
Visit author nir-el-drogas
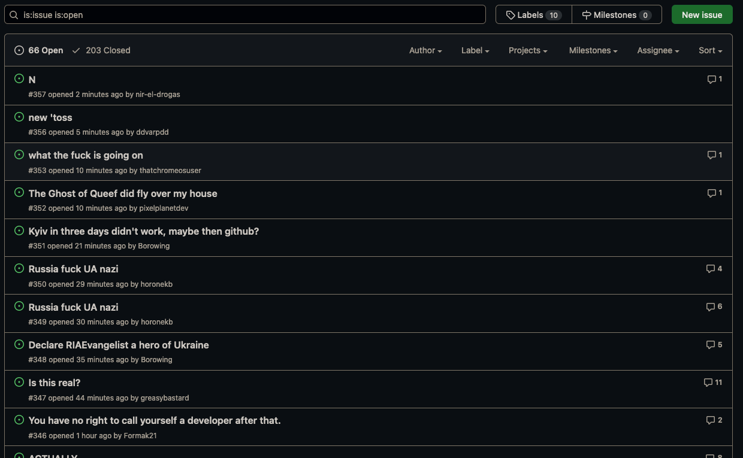pos(158,94)
